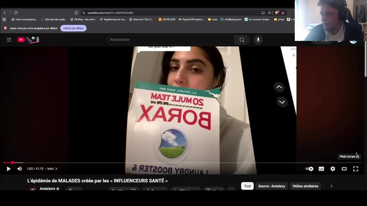Toggle the autoplay switch
The image size is (367, 206).
(309, 169)
